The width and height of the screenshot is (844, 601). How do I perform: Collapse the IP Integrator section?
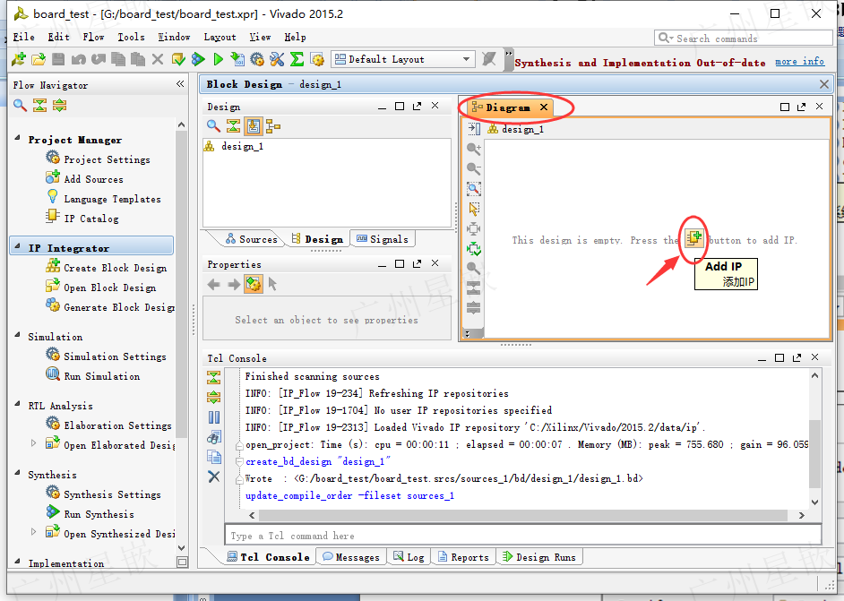pos(17,246)
